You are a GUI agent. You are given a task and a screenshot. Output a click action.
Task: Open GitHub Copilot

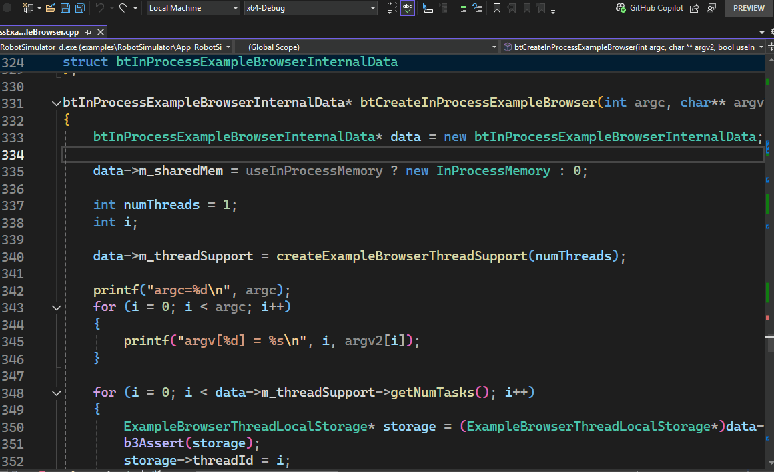pos(651,8)
